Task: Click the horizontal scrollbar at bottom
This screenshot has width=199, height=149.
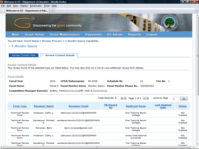Action: (97, 147)
